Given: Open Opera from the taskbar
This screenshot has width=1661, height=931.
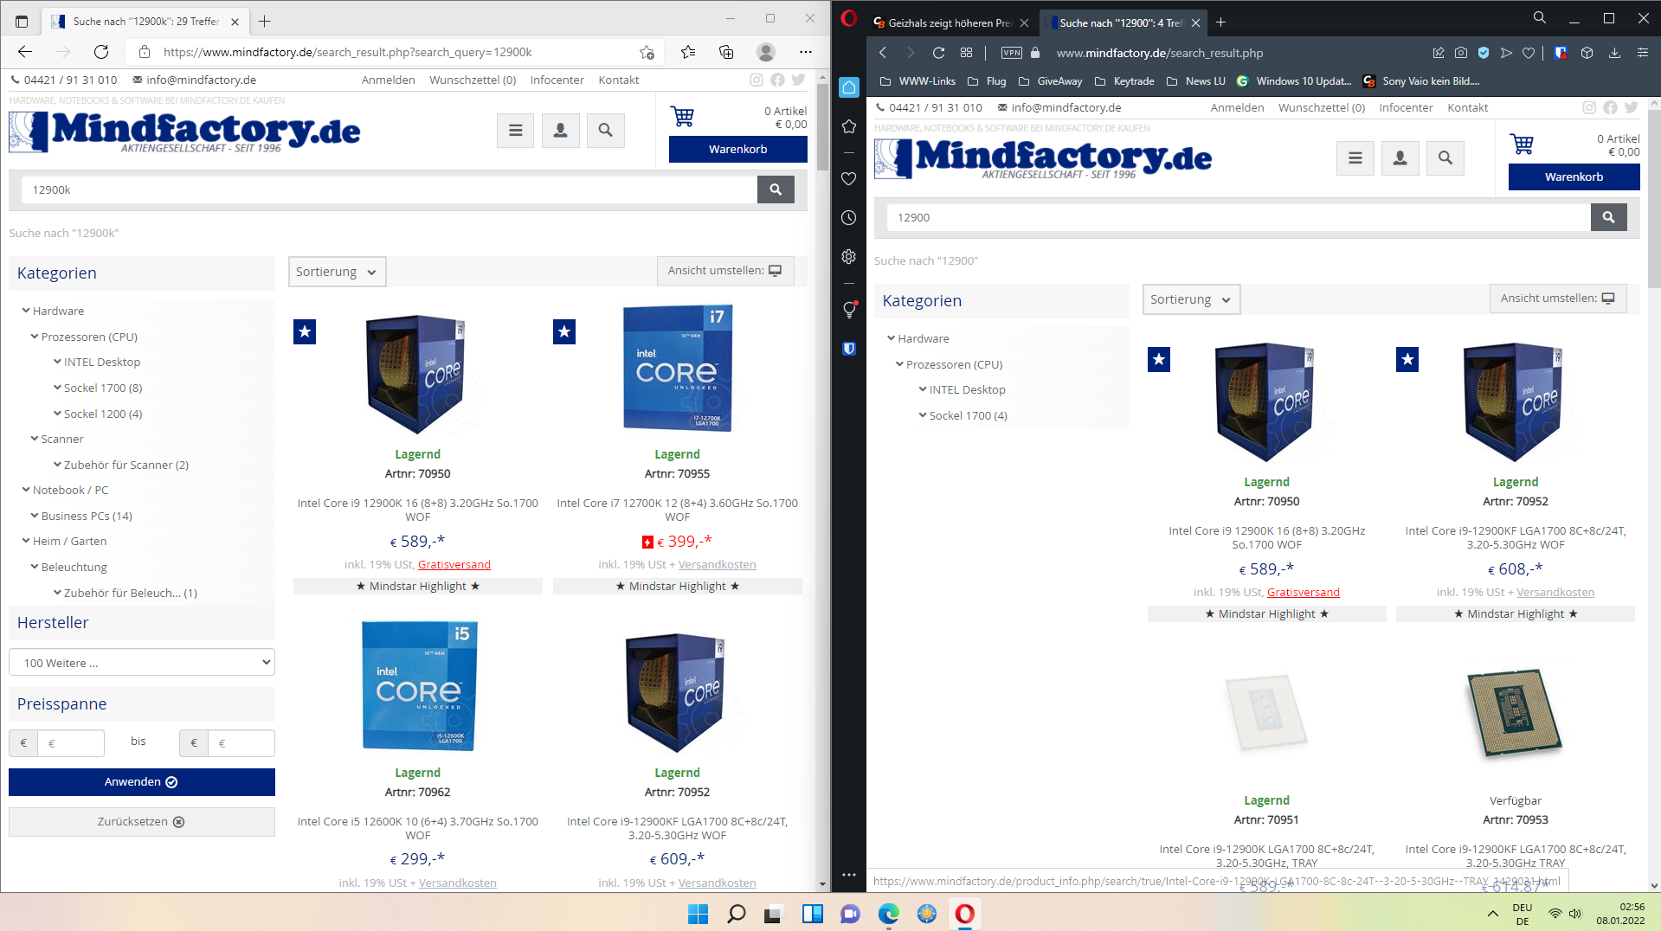Looking at the screenshot, I should (964, 914).
